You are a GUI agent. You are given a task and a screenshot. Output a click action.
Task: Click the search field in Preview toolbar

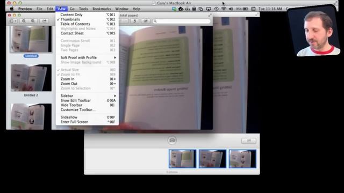[x=181, y=21]
